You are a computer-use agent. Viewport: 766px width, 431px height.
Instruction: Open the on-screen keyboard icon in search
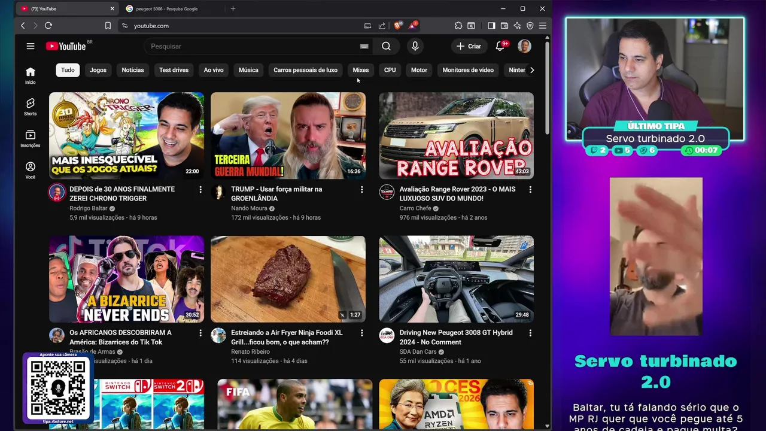point(364,46)
